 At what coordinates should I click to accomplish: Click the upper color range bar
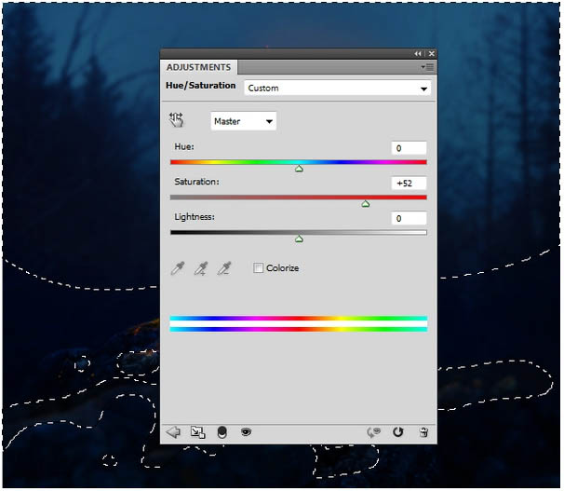[299, 319]
